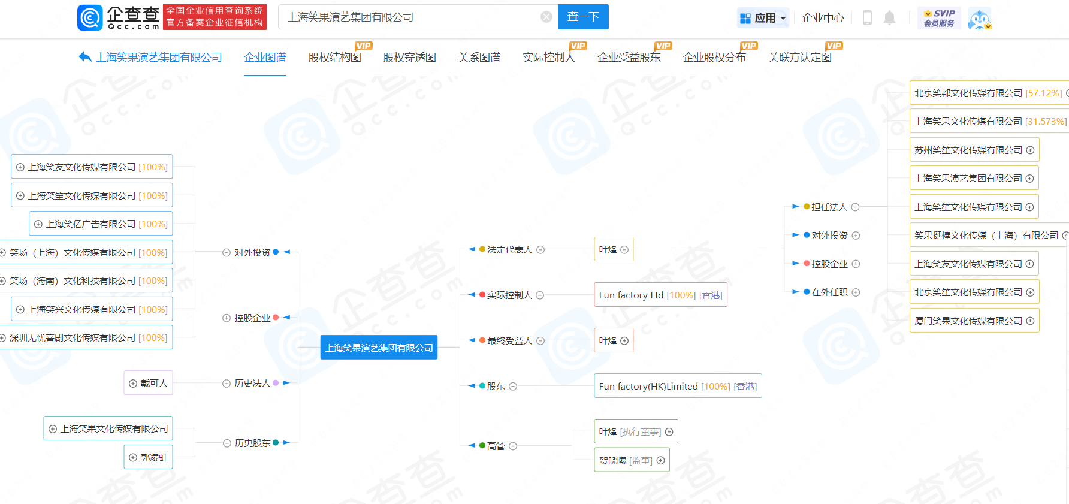Open 笑场（海南）文化科技有限公司 node
The width and height of the screenshot is (1069, 504).
click(86, 280)
